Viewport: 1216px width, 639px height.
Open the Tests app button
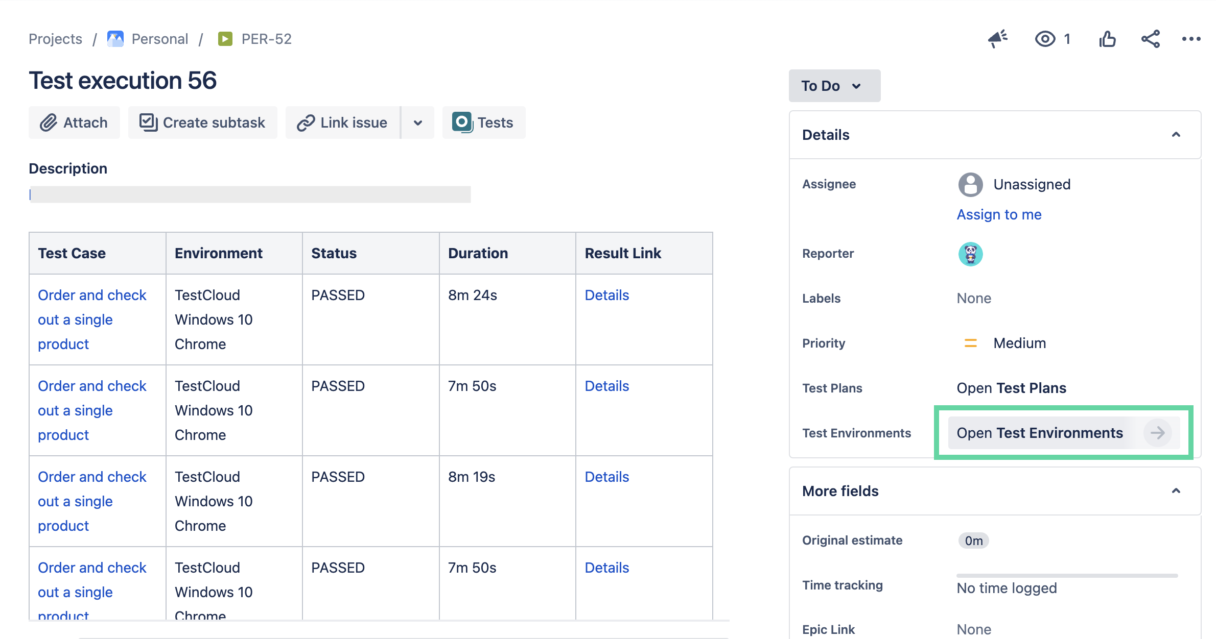coord(483,122)
